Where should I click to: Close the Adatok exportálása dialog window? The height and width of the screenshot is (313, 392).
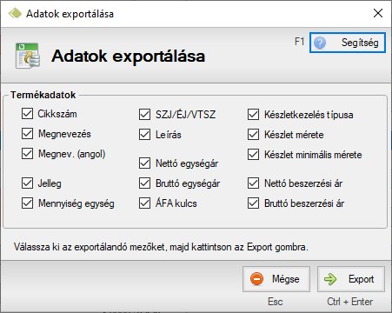click(x=378, y=13)
